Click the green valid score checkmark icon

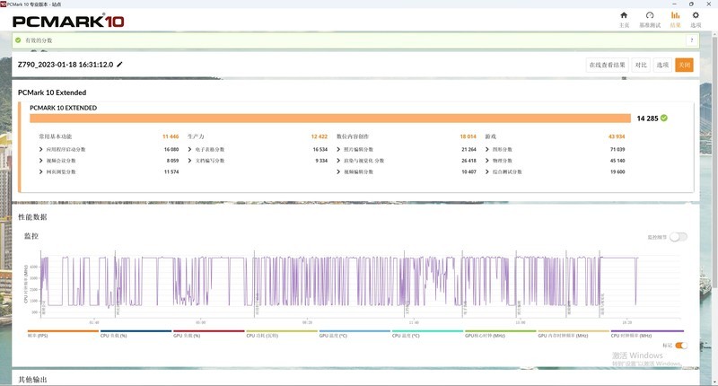pos(18,40)
